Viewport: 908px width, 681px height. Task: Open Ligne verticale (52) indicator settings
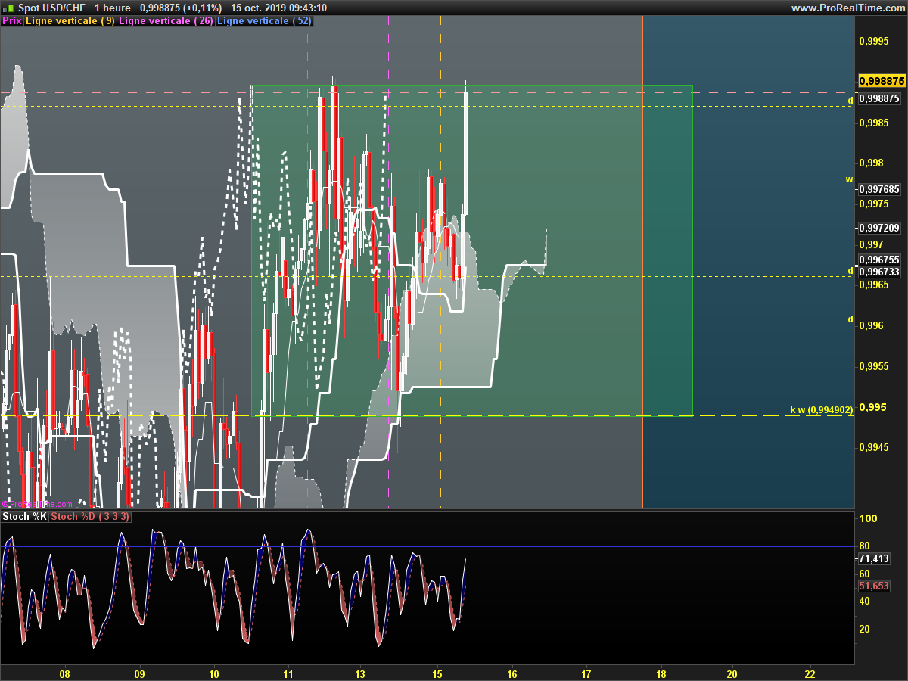coord(264,21)
